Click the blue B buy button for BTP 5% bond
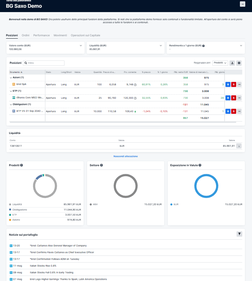The width and height of the screenshot is (252, 281). (228, 111)
